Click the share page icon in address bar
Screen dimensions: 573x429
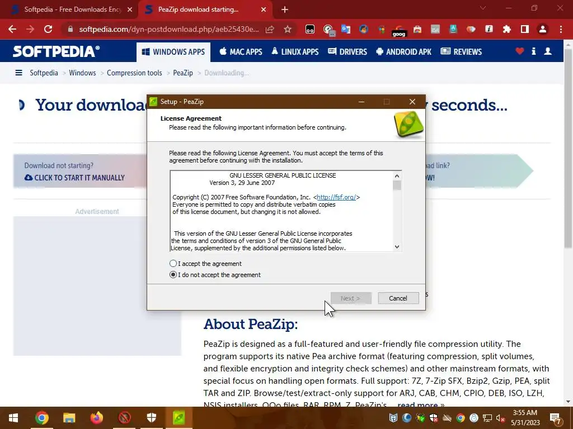270,29
